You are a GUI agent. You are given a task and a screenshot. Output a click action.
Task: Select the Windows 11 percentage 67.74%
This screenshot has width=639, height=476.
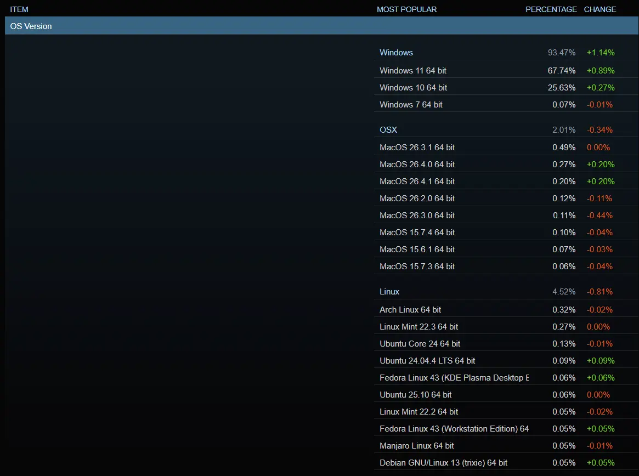pos(562,71)
